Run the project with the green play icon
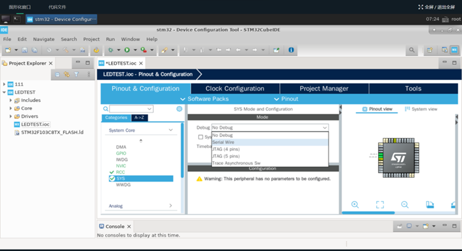 pos(127,50)
